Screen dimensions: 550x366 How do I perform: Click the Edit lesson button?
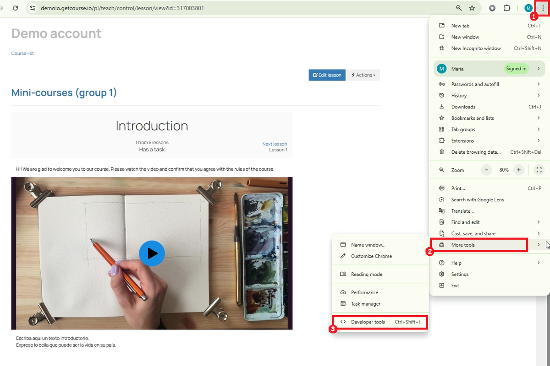327,75
